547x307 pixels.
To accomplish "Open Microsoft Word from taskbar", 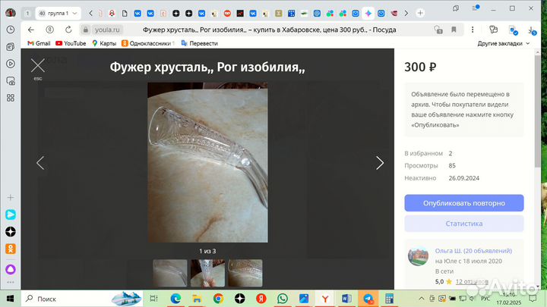I will pos(346,299).
